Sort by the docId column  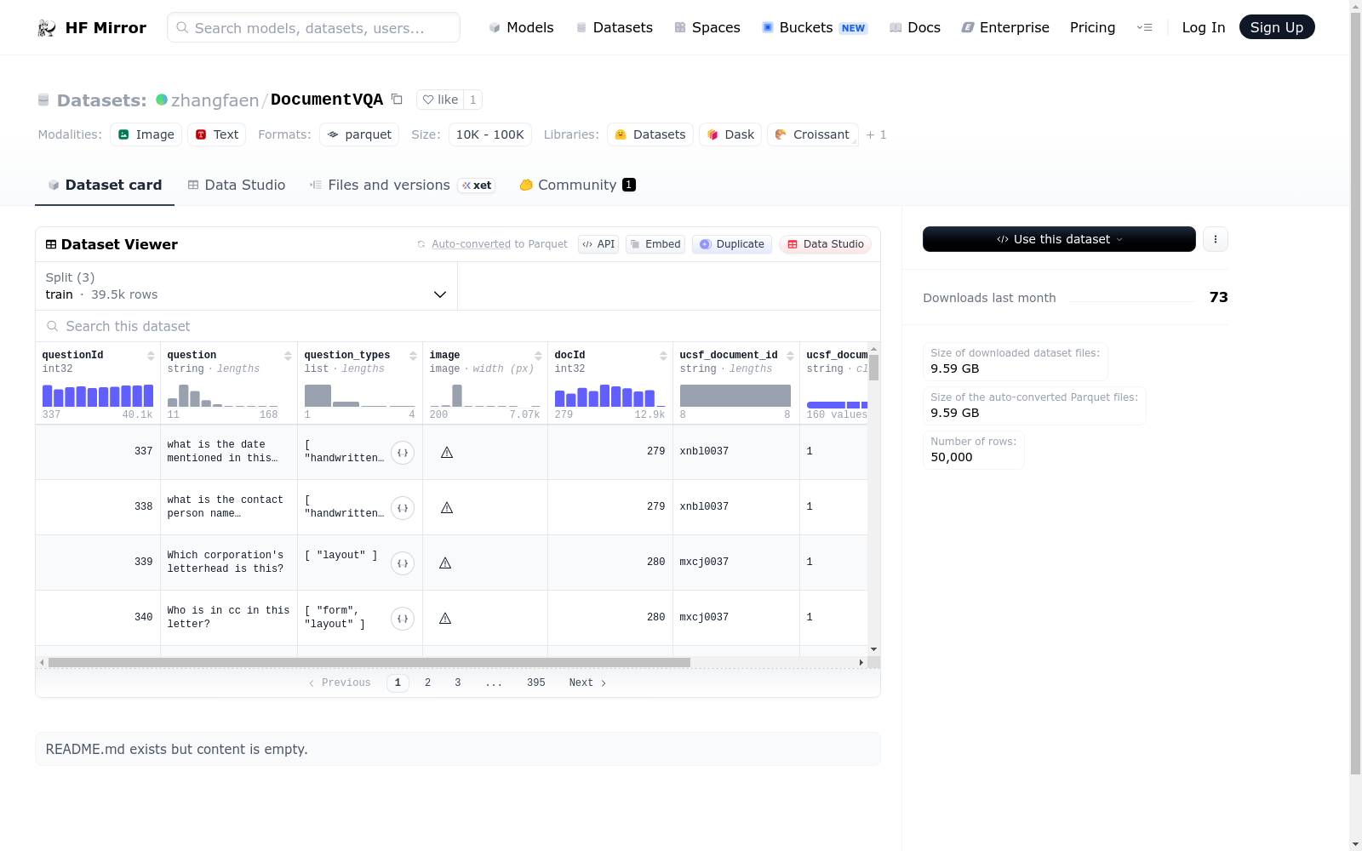[x=663, y=356]
